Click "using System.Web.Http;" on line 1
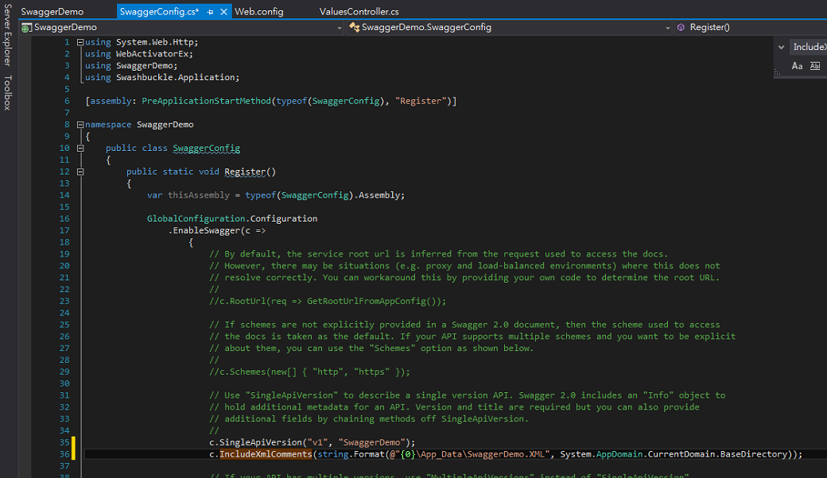This screenshot has width=827, height=478. click(x=142, y=42)
